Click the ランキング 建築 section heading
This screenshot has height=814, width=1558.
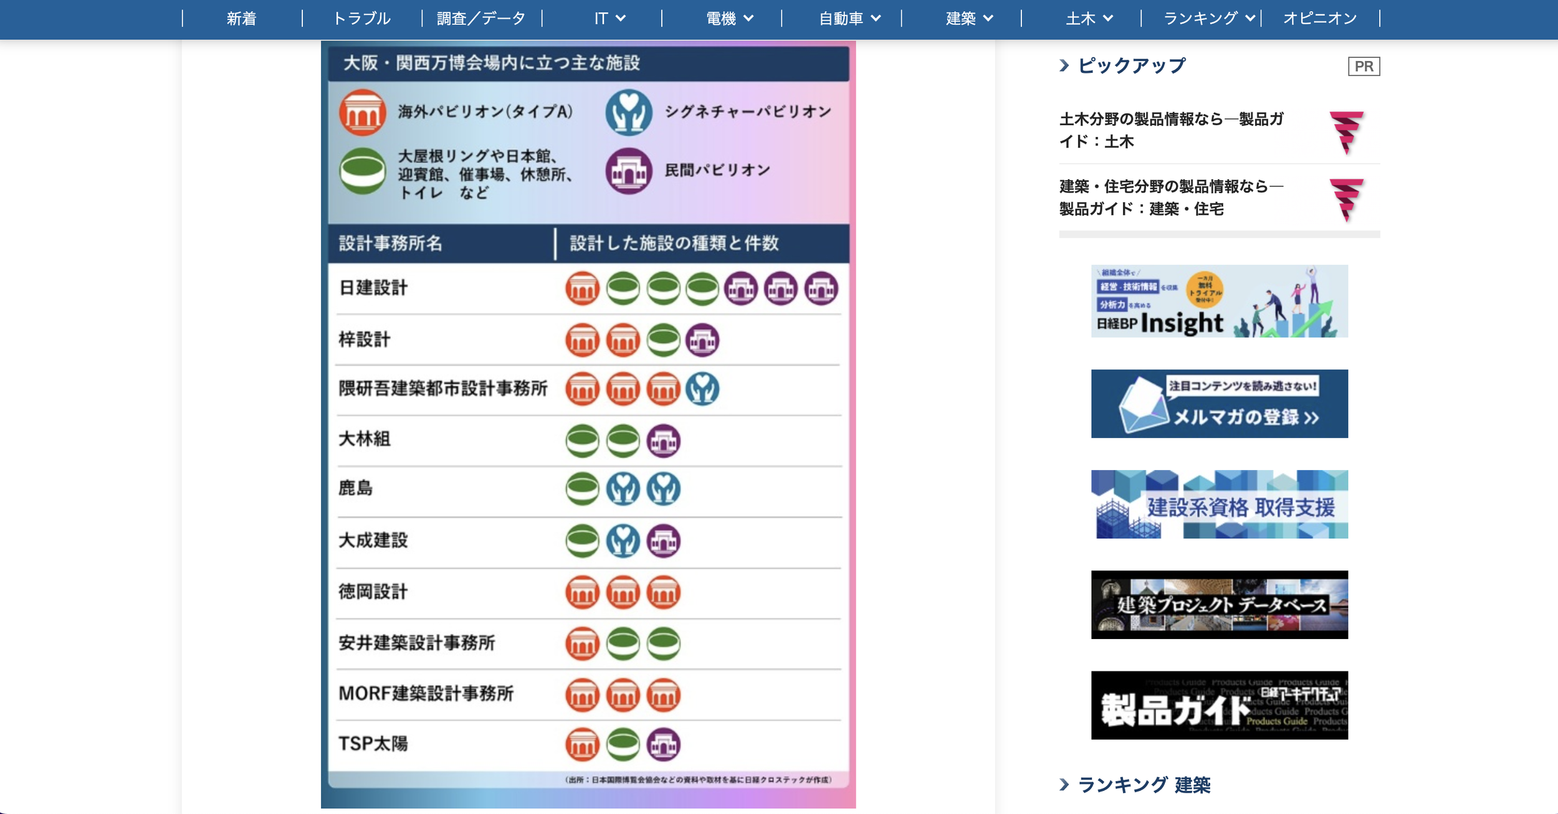click(1144, 785)
